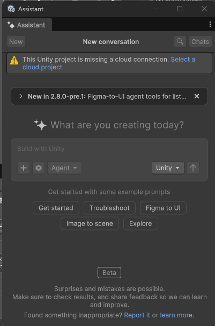Dismiss the New in 2.8.0-pre.1 banner
This screenshot has width=215, height=326.
197,96
